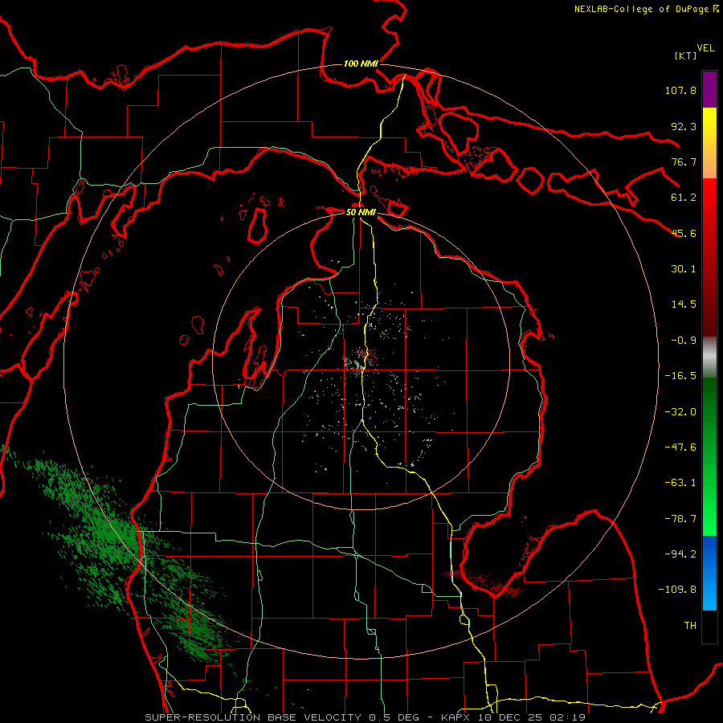Click the bright red segment of color bar

[709, 203]
